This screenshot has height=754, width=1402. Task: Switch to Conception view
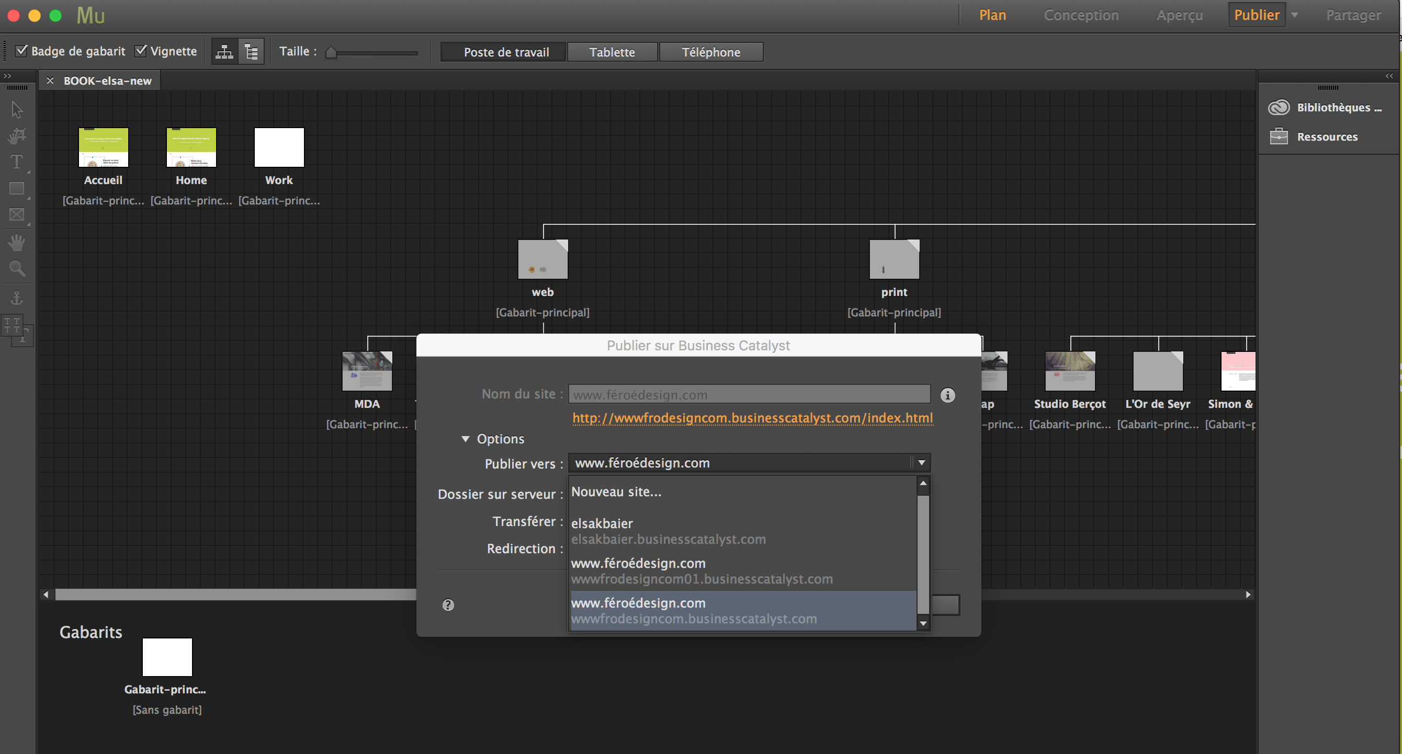coord(1081,15)
